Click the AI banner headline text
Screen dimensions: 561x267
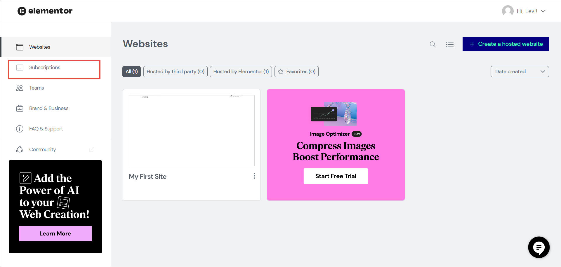point(55,196)
